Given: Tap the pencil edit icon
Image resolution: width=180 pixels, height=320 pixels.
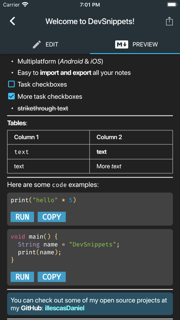Looking at the screenshot, I should [x=37, y=44].
